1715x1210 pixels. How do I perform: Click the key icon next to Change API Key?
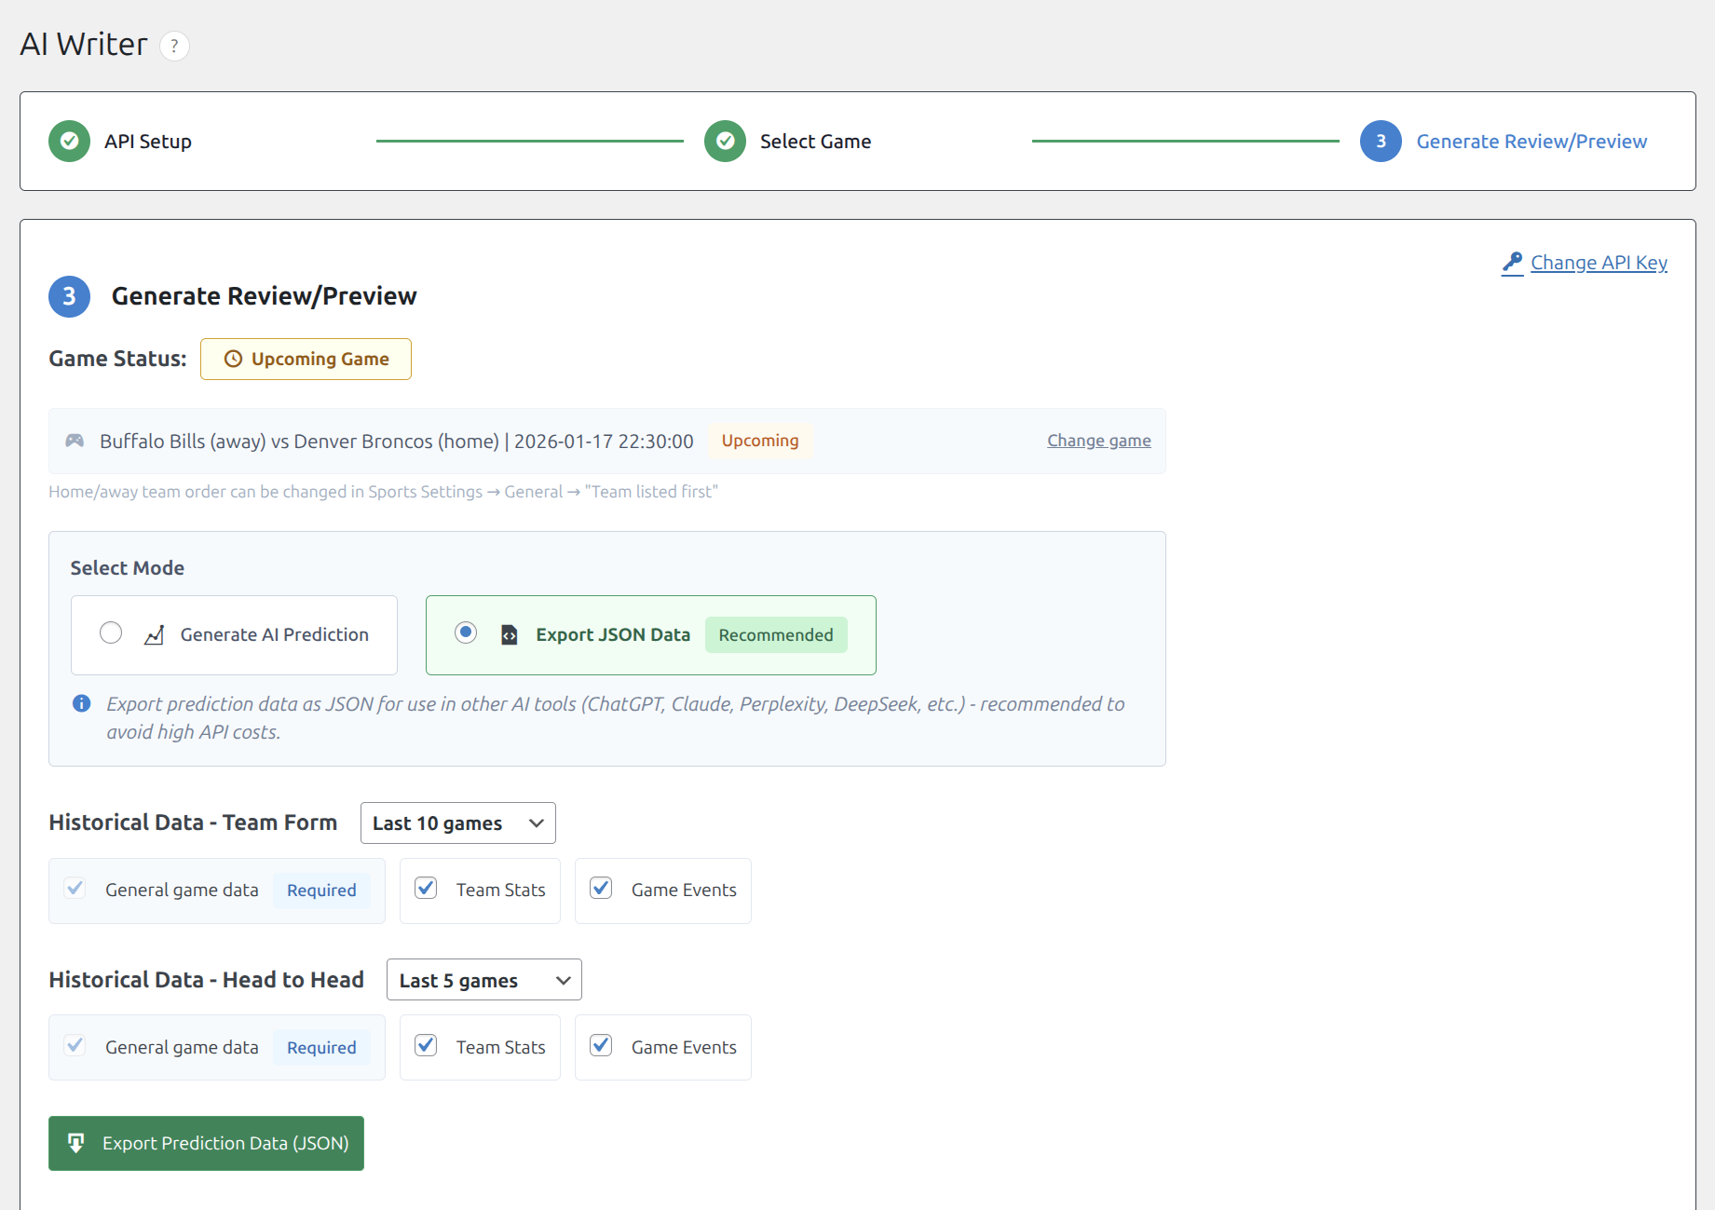(1512, 263)
